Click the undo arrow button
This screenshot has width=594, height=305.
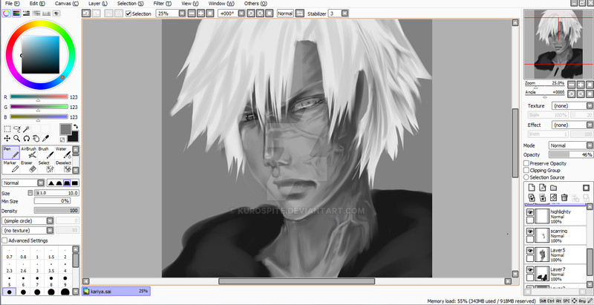(x=86, y=13)
